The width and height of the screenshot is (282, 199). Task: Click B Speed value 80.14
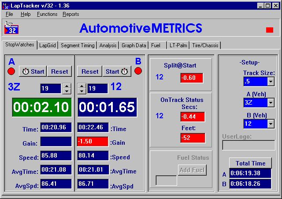[93, 156]
